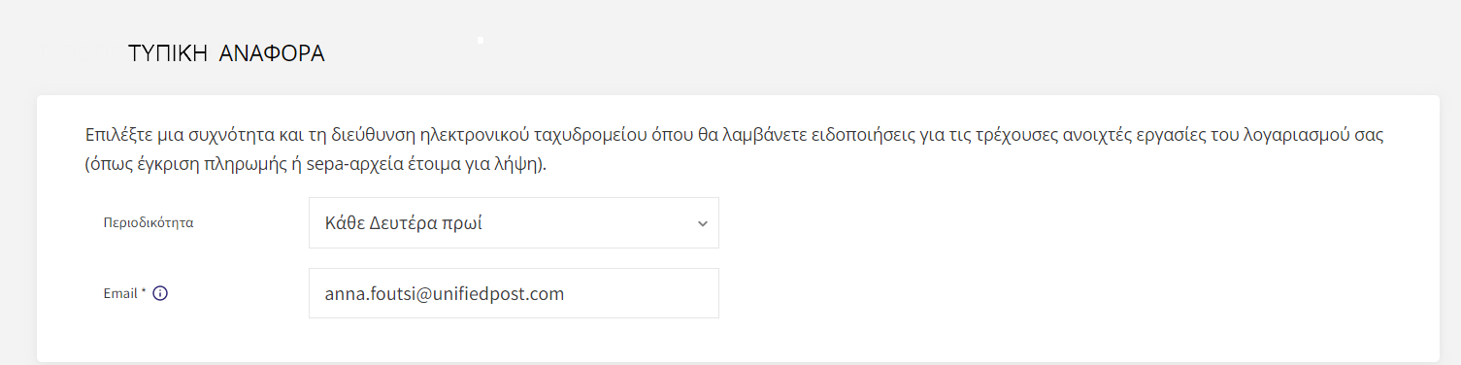Click the Περιοδικότητα field label
Viewport: 1461px width, 365px height.
[x=149, y=222]
